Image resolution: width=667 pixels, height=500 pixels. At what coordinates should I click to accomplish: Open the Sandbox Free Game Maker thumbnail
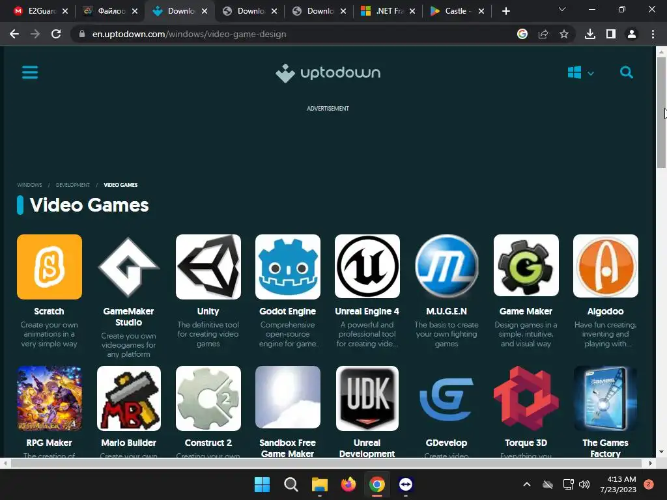coord(287,397)
